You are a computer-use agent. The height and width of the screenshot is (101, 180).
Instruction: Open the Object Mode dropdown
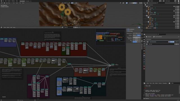pos(8,3)
